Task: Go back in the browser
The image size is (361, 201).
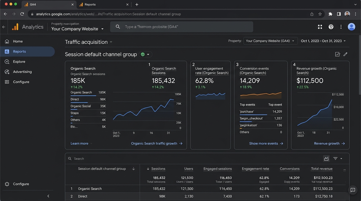Action: tap(6, 14)
